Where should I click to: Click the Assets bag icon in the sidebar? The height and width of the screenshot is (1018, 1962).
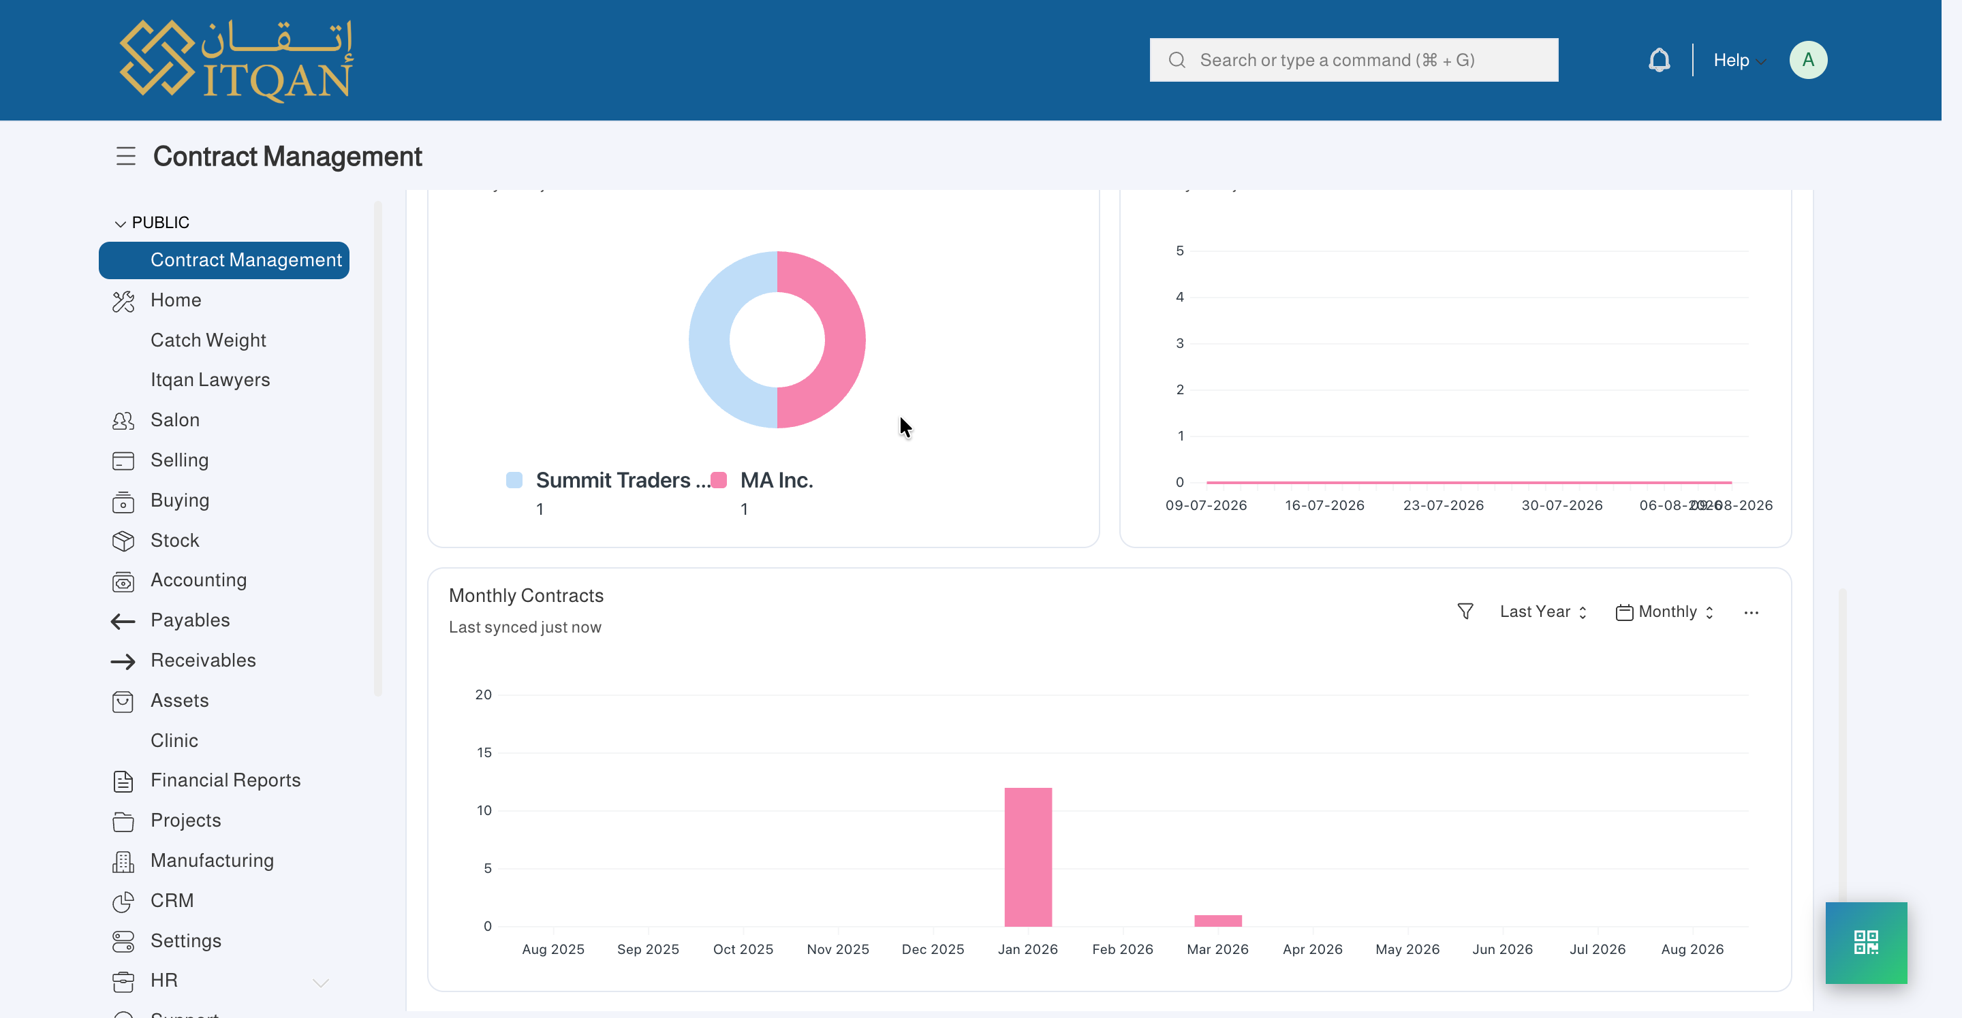[x=123, y=701]
